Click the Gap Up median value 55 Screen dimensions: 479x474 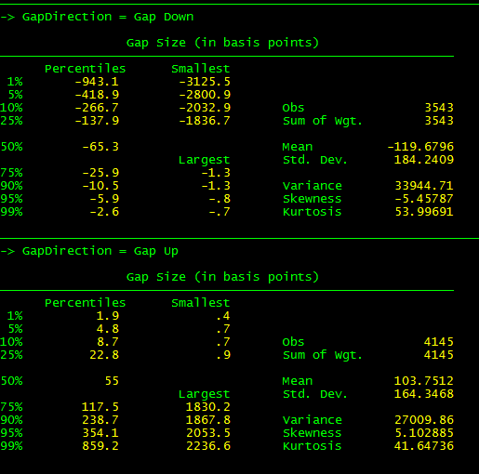click(x=112, y=380)
